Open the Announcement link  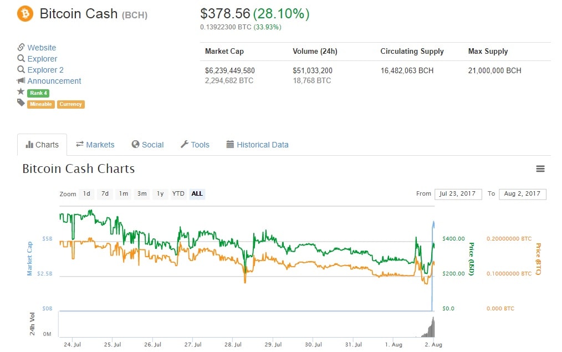point(54,81)
